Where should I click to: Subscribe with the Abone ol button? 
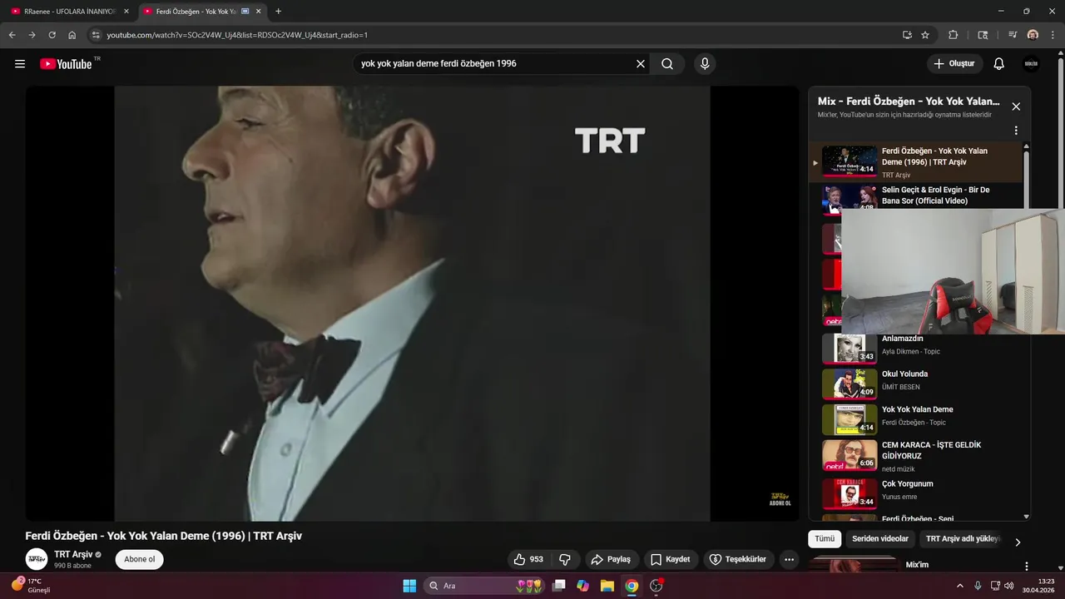click(140, 559)
